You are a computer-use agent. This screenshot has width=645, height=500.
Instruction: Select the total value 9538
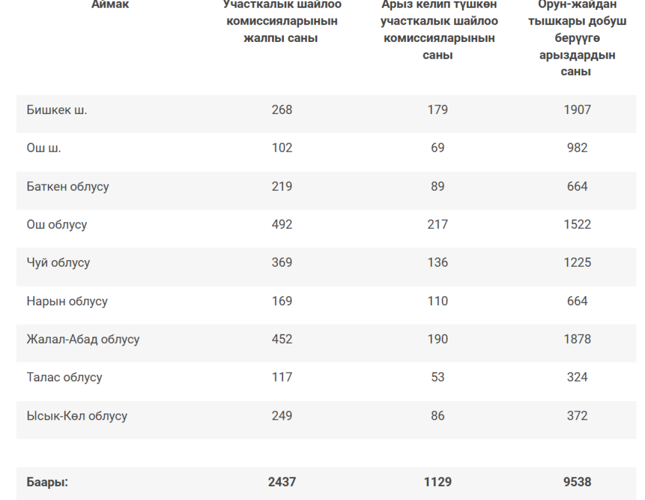(x=577, y=482)
